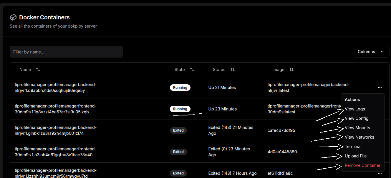
Task: Click the Actions menu header label
Action: coord(352,100)
